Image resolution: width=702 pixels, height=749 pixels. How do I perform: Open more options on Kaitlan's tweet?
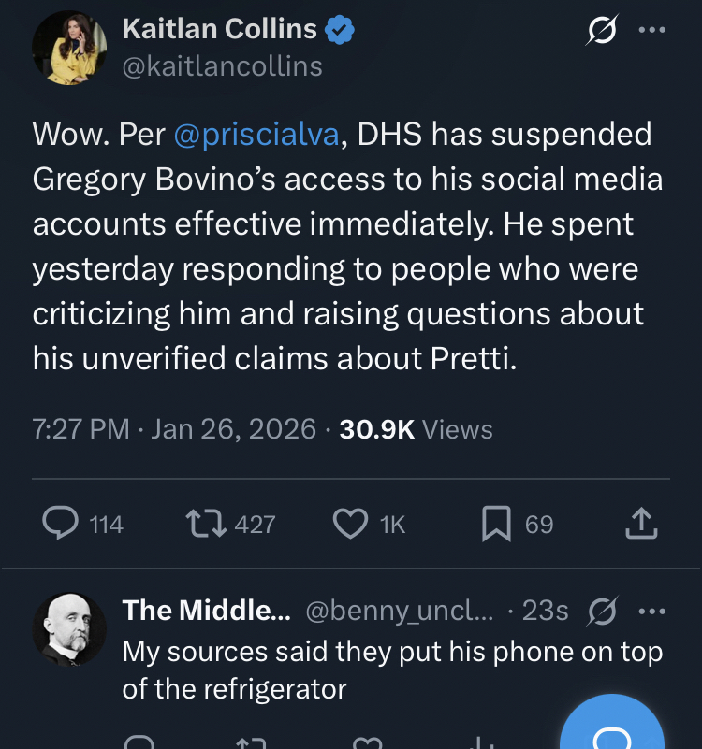click(x=651, y=30)
